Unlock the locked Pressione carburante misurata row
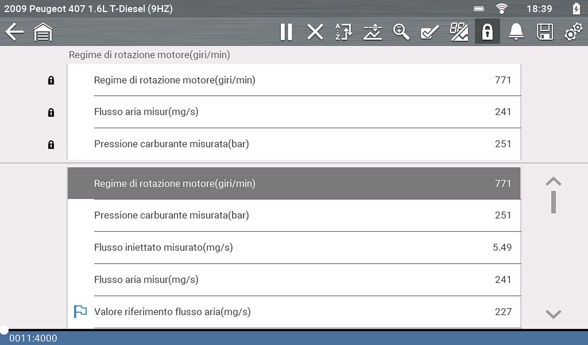This screenshot has height=345, width=588. point(51,145)
